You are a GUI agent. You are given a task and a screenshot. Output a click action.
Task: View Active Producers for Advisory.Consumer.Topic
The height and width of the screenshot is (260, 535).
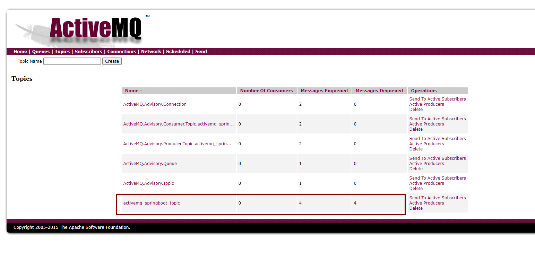(426, 124)
